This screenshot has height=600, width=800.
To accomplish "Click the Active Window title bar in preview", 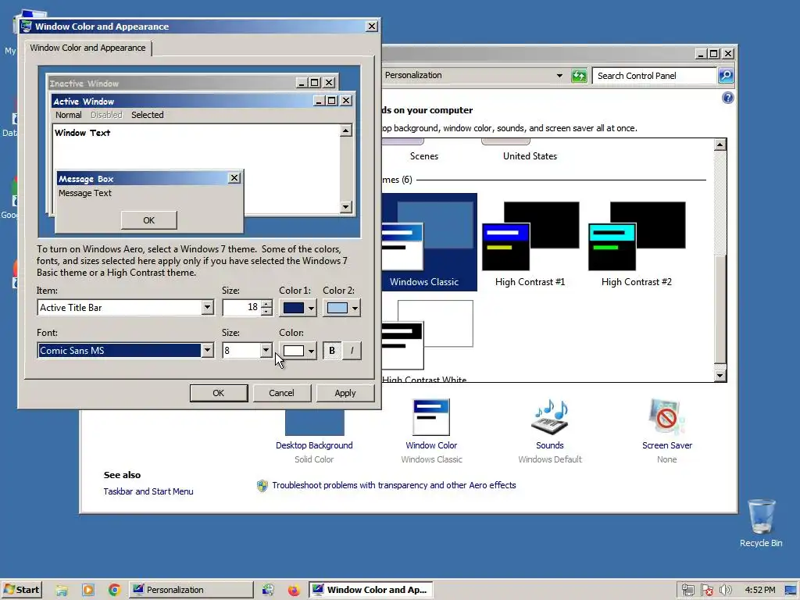I will (181, 101).
